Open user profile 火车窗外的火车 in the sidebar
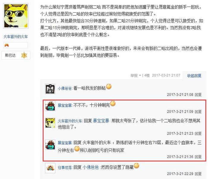Image resolution: width=208 pixels, height=179 pixels. point(16,36)
